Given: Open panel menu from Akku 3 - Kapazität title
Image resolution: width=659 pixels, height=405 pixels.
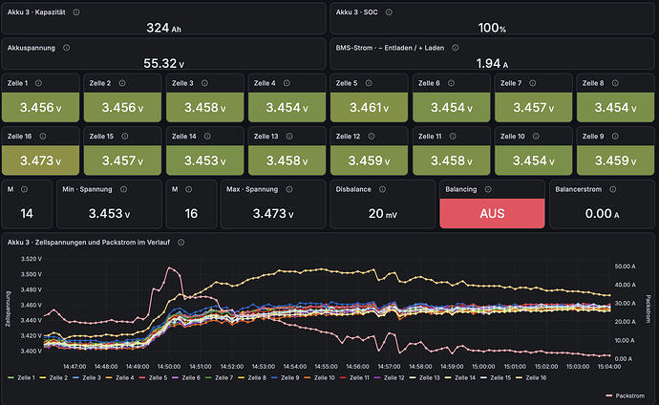Looking at the screenshot, I should coord(36,12).
